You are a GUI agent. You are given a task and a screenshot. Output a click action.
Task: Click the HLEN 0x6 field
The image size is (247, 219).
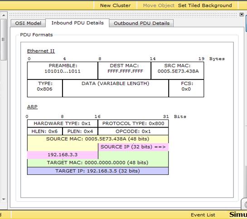tap(45, 131)
